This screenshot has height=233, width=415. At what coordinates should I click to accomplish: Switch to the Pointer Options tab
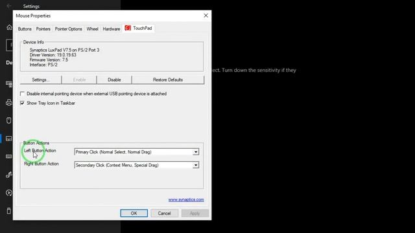68,28
